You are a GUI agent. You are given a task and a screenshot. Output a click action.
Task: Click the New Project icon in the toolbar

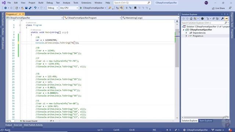(17, 8)
